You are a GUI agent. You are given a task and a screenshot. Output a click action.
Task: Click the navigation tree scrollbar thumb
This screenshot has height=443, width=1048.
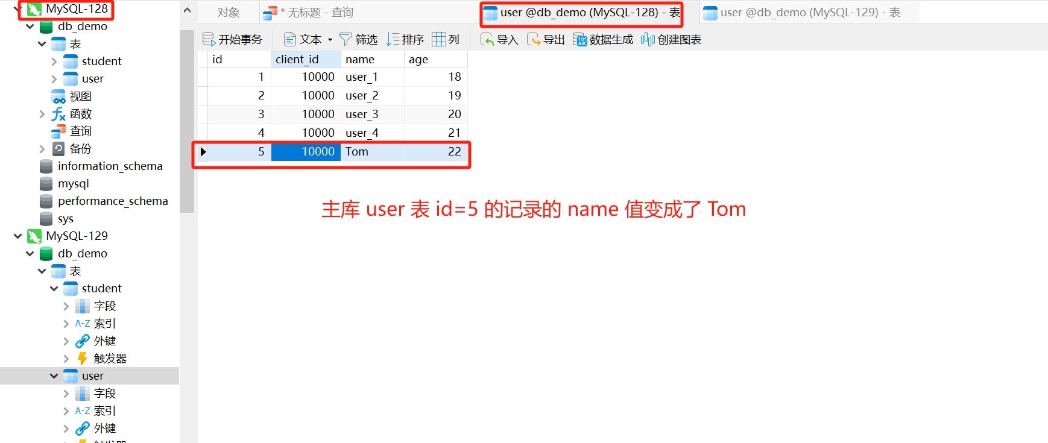tap(187, 121)
